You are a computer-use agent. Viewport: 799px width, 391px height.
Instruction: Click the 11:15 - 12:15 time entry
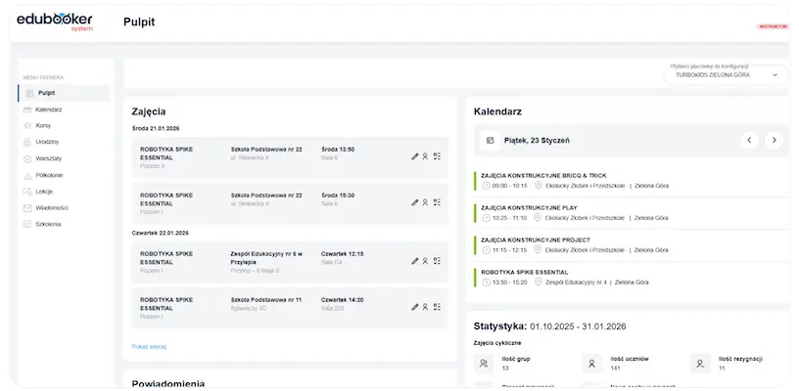[x=509, y=250]
